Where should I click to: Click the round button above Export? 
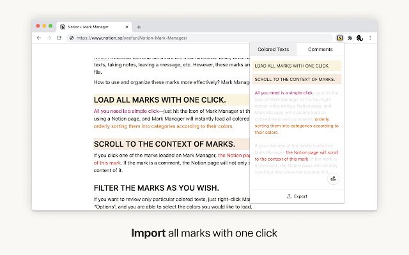pyautogui.click(x=333, y=178)
